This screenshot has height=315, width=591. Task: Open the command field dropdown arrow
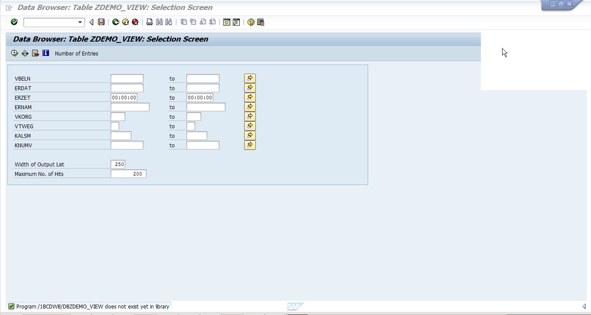(80, 22)
